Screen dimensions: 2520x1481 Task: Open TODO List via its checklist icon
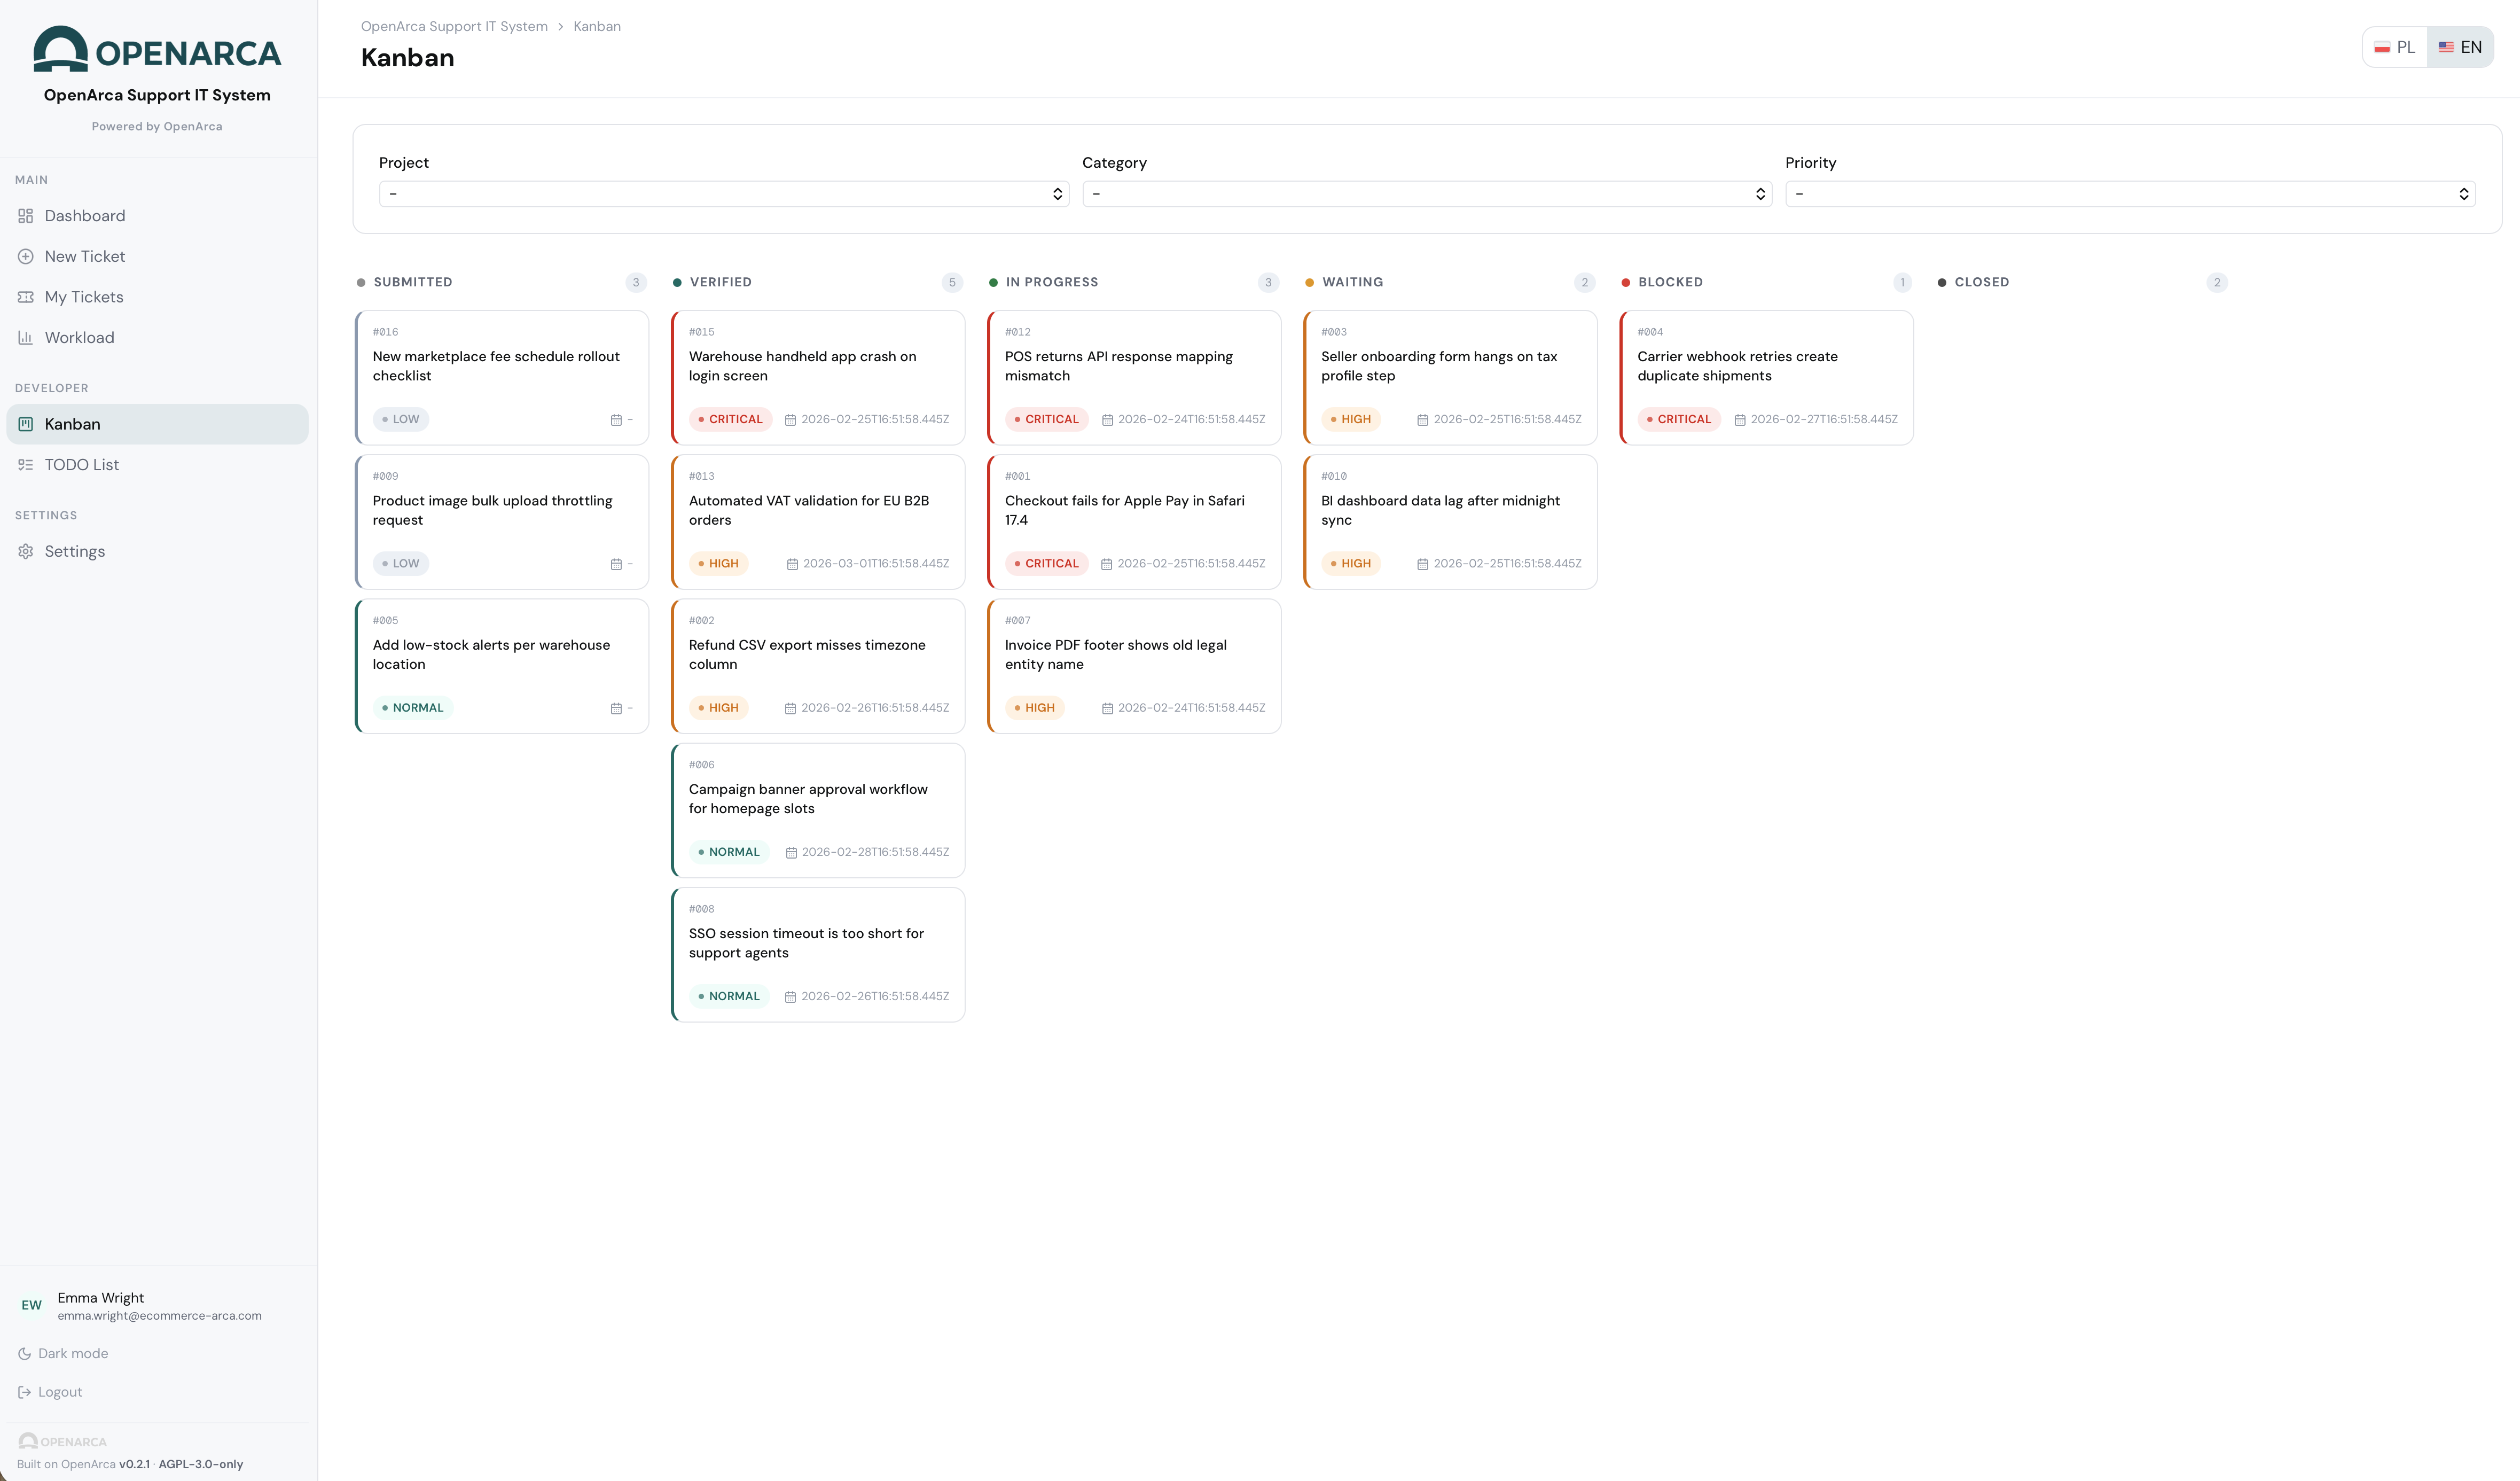pyautogui.click(x=25, y=464)
